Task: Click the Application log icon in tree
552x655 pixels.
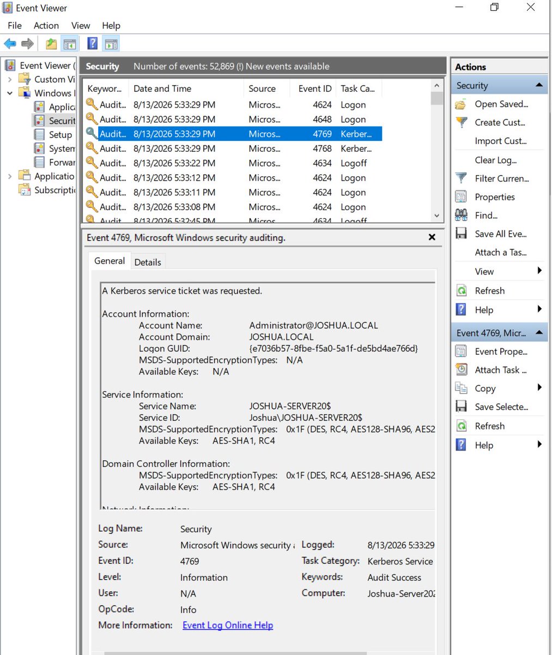Action: [39, 106]
